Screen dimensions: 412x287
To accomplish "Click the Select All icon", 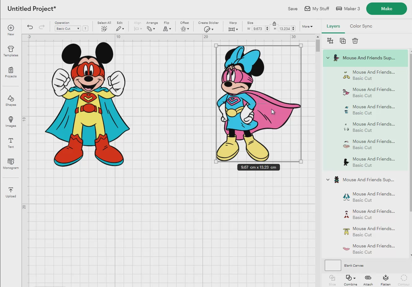I will [x=104, y=29].
